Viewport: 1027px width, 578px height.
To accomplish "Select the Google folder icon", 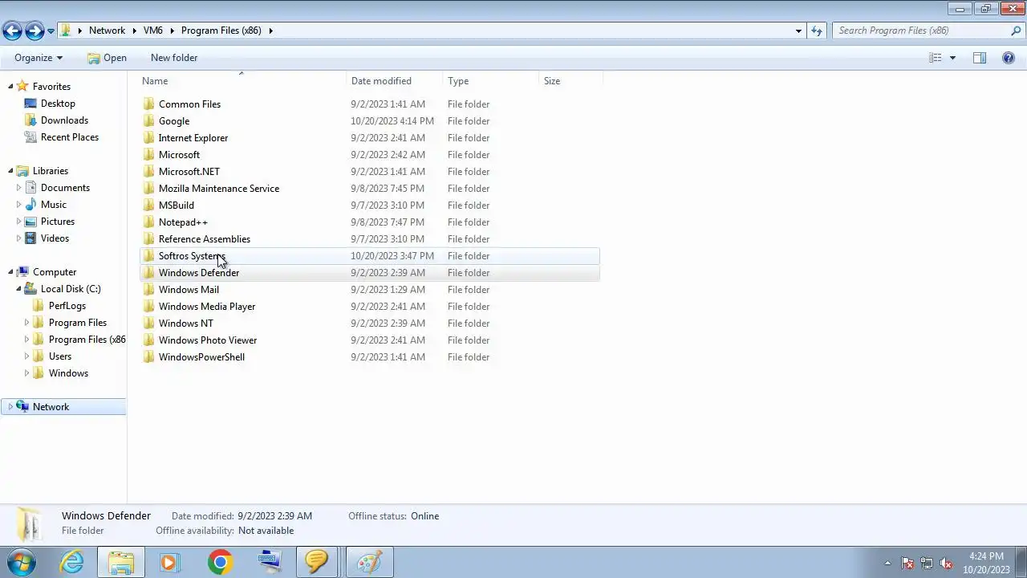I will coord(148,121).
